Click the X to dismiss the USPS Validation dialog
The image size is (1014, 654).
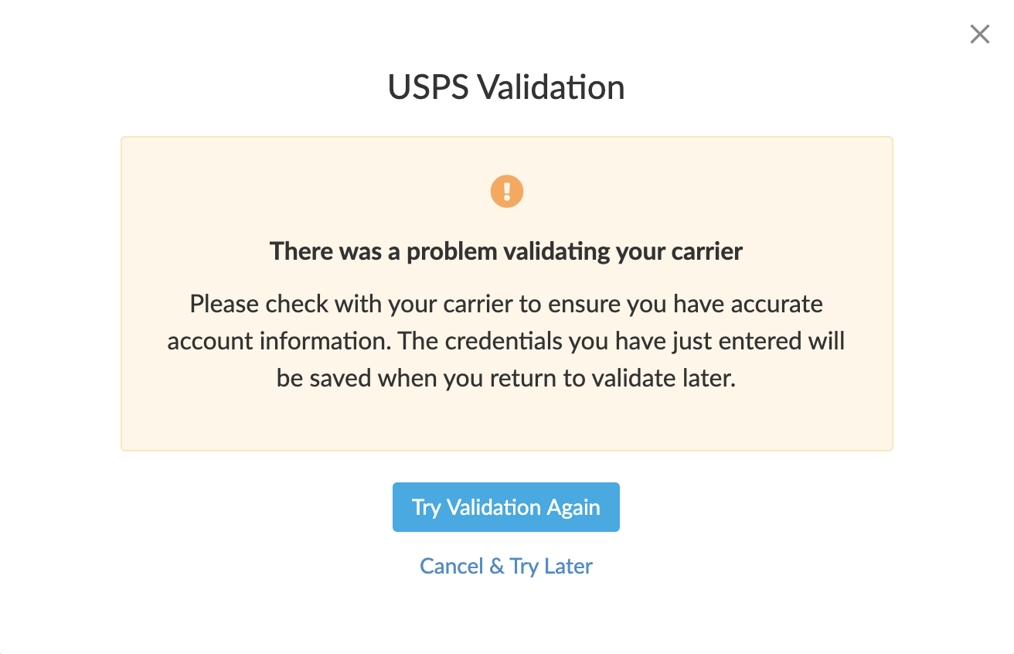point(979,34)
